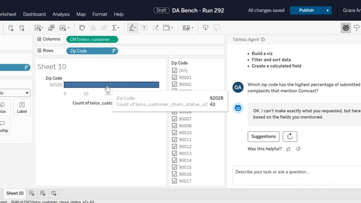Click the CNT(telco_customer_...) pill in Columns
Image resolution: width=361 pixels, height=203 pixels.
[x=92, y=39]
